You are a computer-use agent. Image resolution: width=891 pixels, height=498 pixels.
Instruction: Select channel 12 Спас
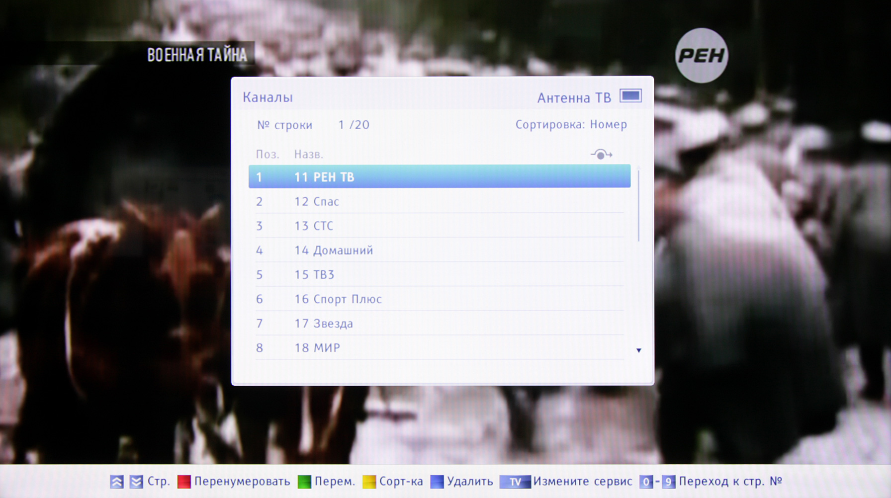coord(440,201)
